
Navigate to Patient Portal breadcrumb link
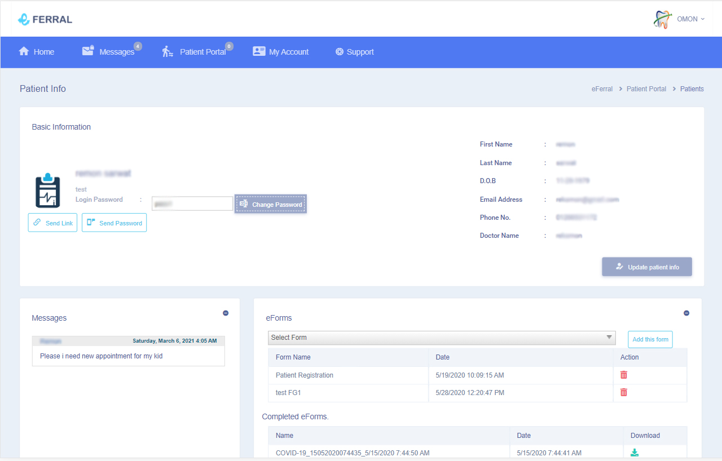(646, 89)
